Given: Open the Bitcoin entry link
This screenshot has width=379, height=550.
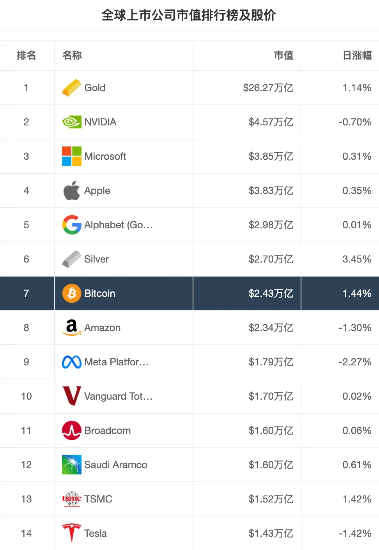Looking at the screenshot, I should tap(99, 293).
